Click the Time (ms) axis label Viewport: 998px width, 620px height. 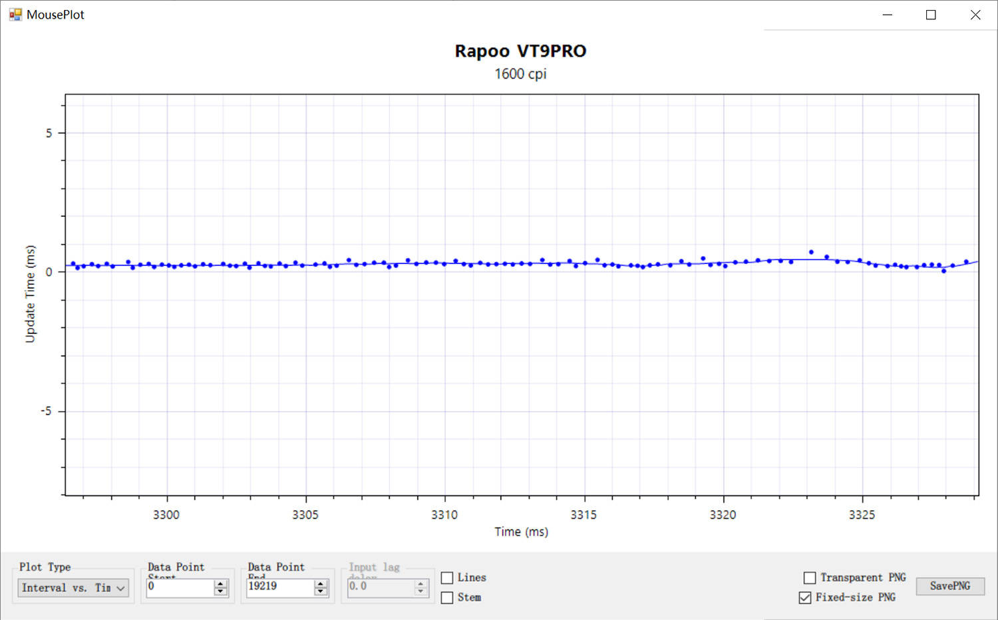coord(521,532)
